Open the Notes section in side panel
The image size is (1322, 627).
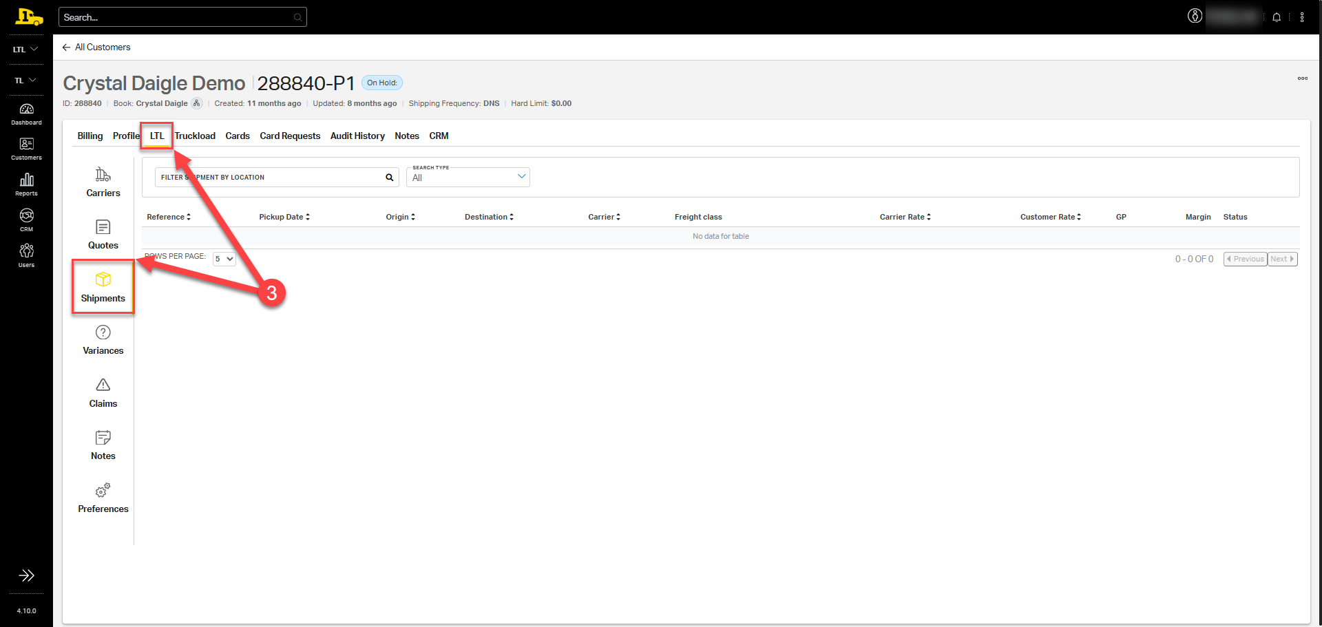(103, 445)
